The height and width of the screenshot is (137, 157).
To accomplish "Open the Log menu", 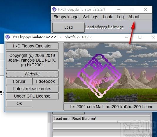I will point(120,17).
